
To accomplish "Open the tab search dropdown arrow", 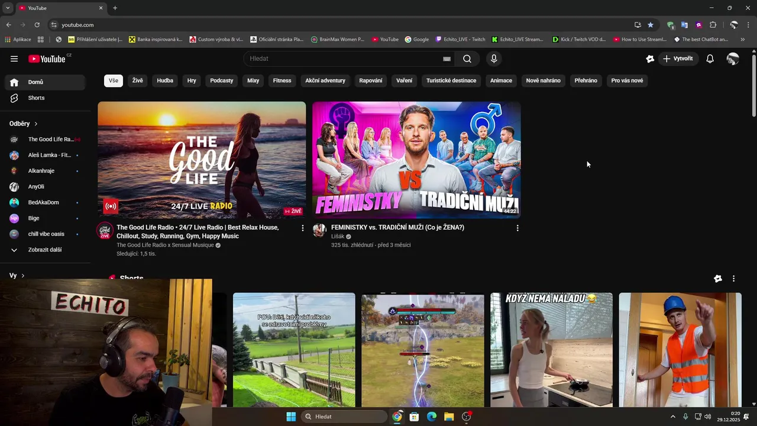I will pyautogui.click(x=8, y=8).
